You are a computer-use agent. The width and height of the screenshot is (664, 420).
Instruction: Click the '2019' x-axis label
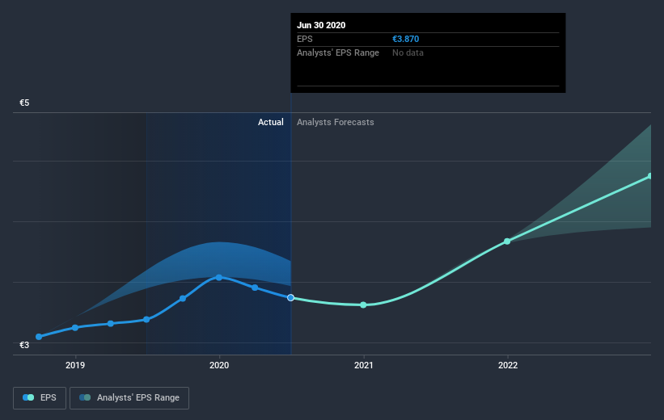click(x=75, y=365)
